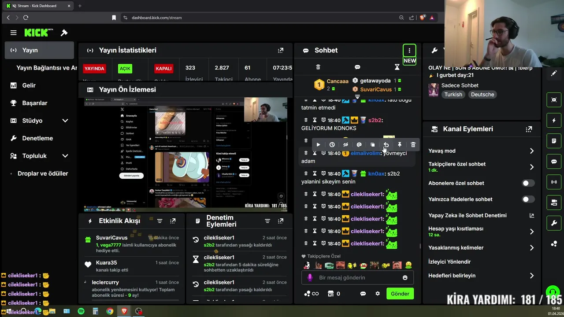Expand Hedefleri belirleyin setting
The width and height of the screenshot is (564, 317).
pyautogui.click(x=532, y=276)
